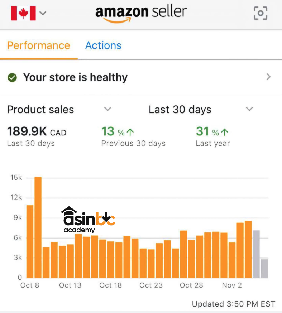Viewport: 282px width, 313px height.
Task: Open the Last 30 days range dropdown
Action: click(249, 109)
